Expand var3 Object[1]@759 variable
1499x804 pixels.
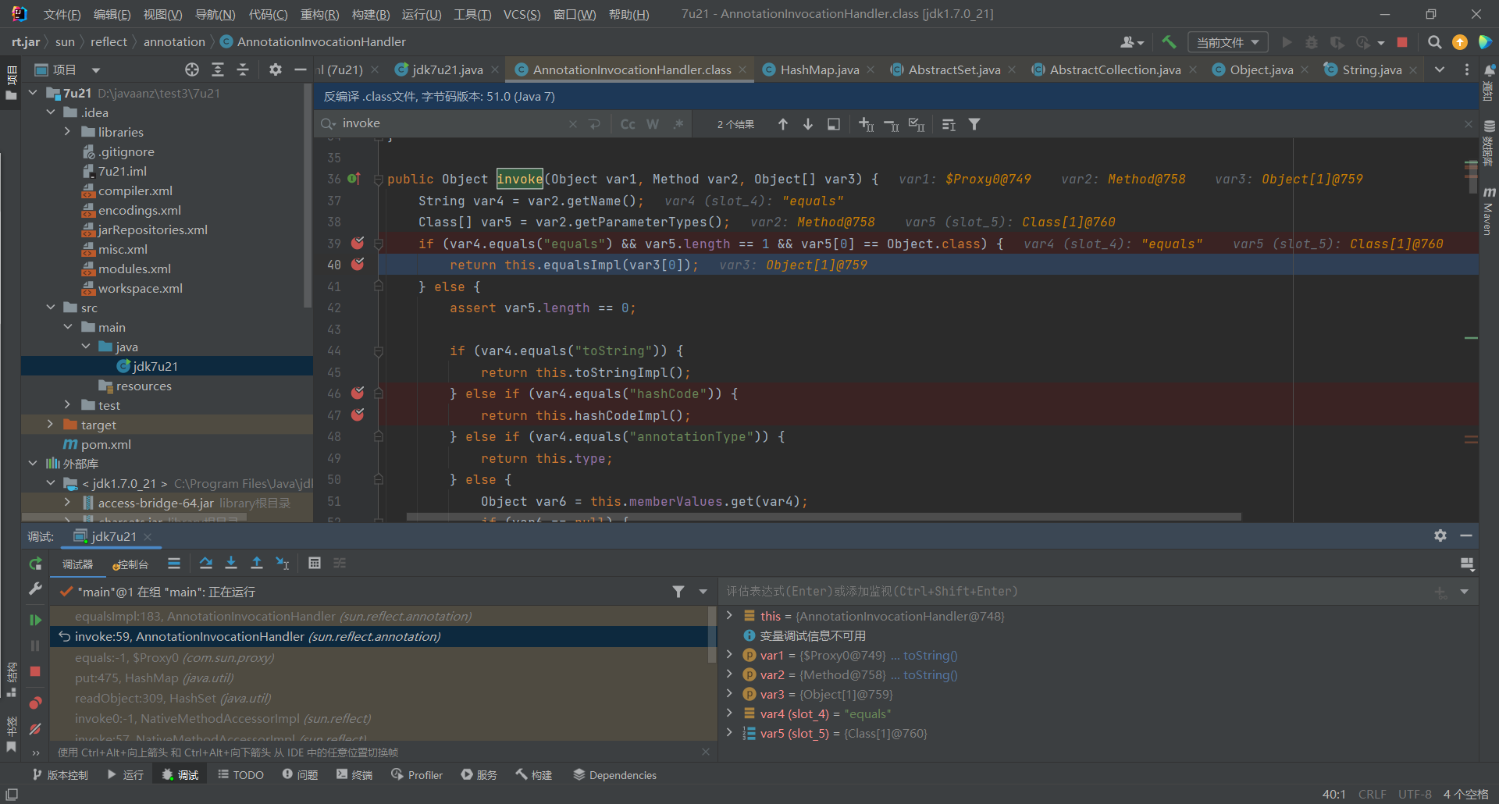[x=729, y=694]
